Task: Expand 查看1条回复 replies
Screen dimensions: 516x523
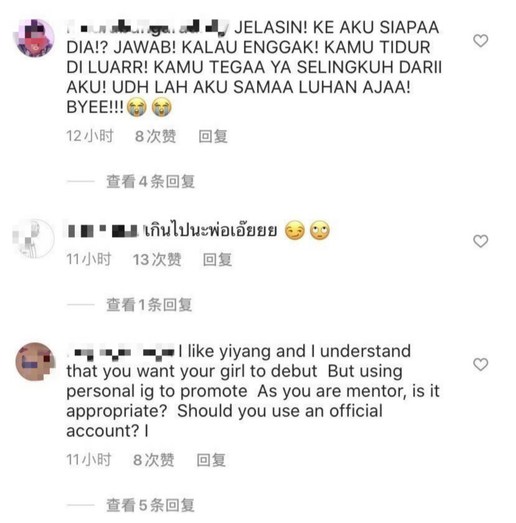Action: [149, 304]
